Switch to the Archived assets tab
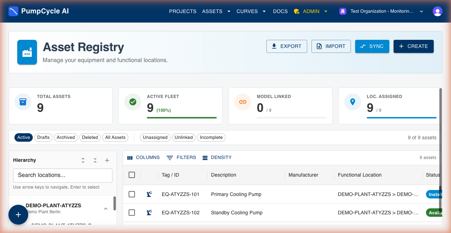Viewport: 451px width, 233px height. 66,137
